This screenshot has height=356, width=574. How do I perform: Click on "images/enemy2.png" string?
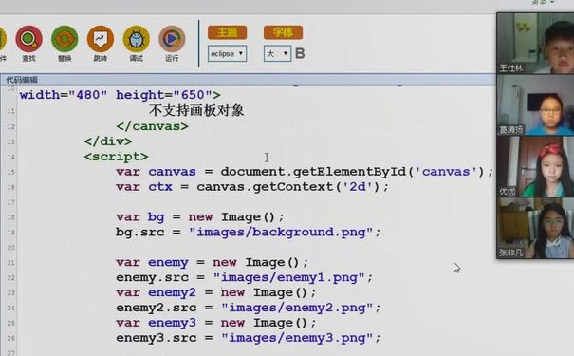[297, 308]
